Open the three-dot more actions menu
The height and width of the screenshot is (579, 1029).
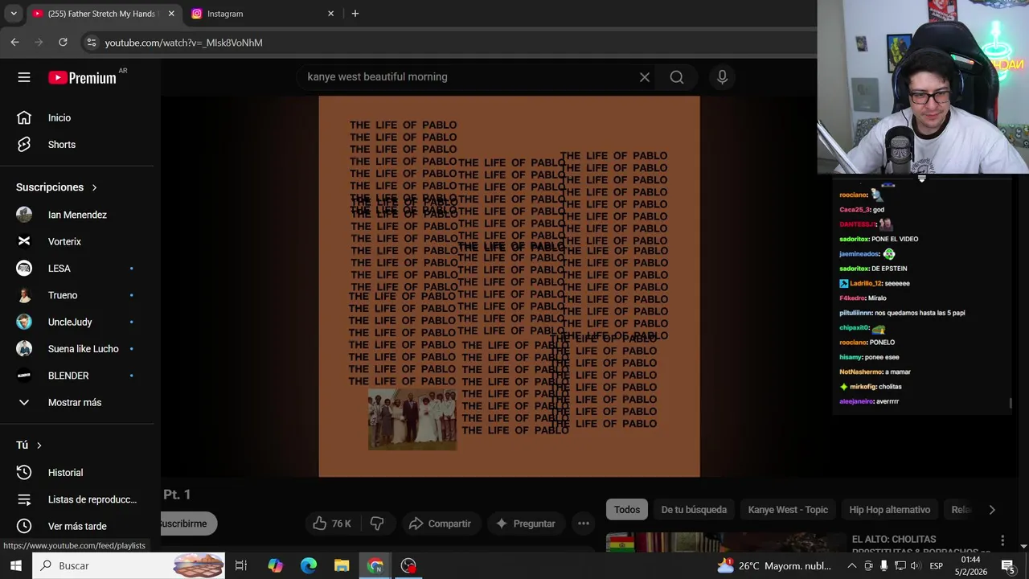point(584,524)
